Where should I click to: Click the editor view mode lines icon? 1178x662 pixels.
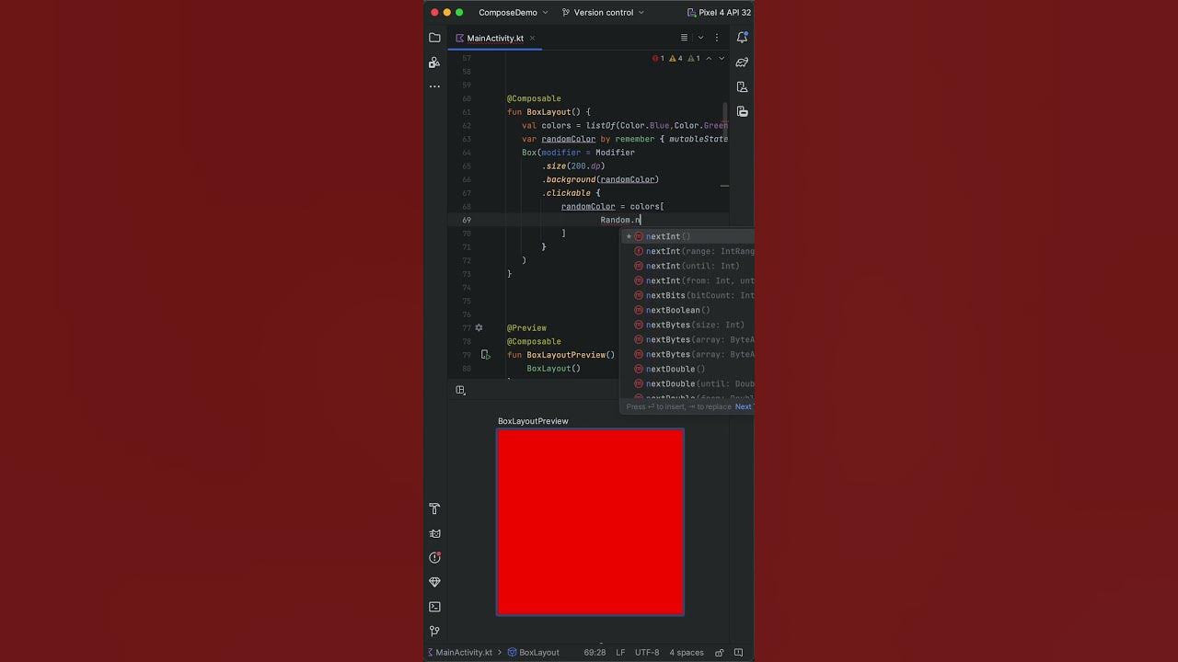coord(684,38)
